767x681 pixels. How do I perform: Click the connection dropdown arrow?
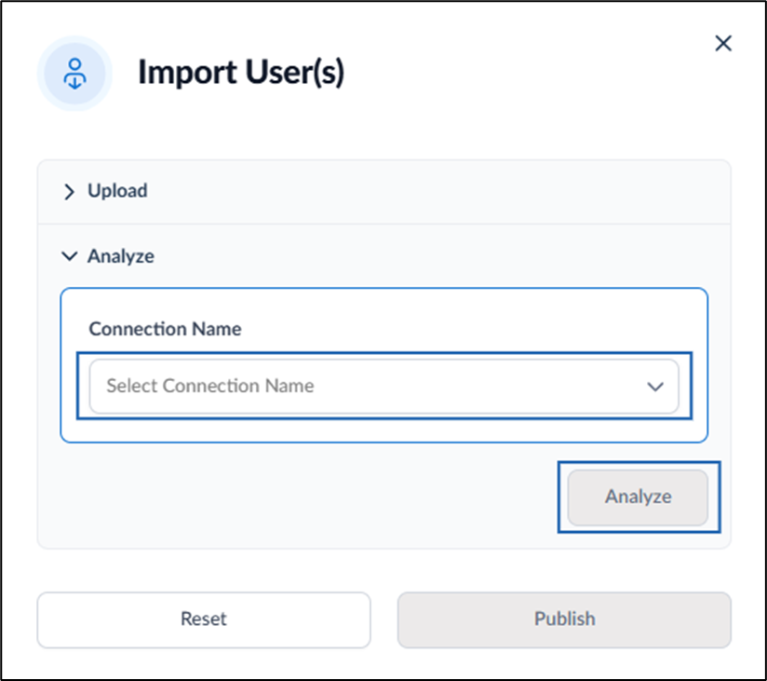(x=655, y=387)
